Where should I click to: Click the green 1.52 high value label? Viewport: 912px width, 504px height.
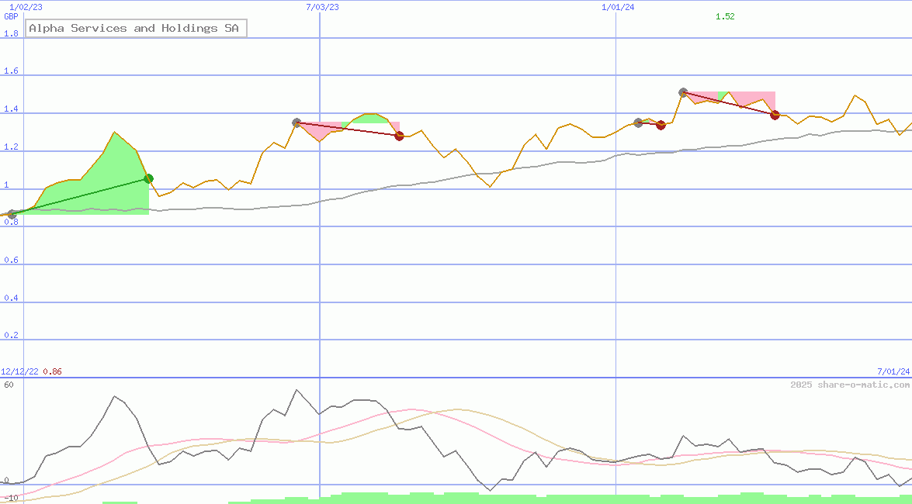[724, 16]
